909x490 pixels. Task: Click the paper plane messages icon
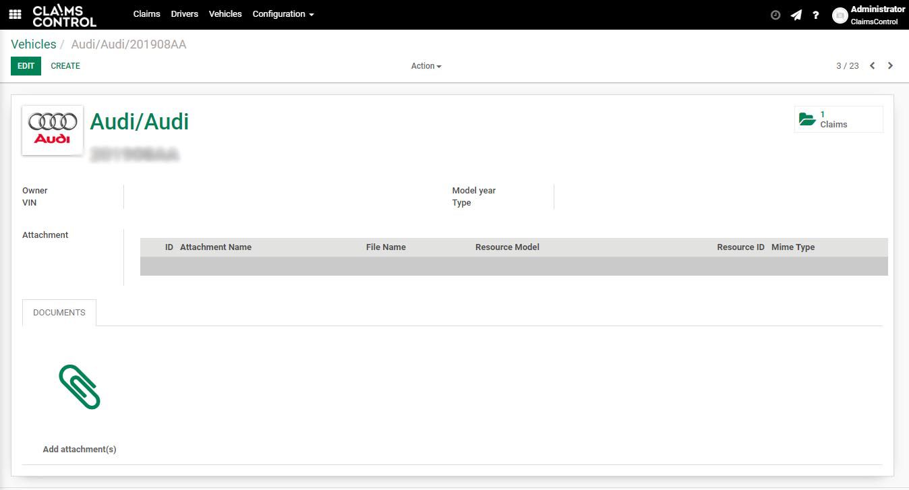coord(796,15)
